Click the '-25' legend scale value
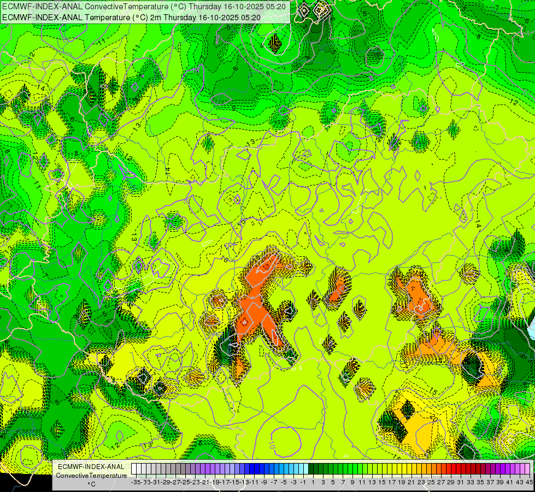 [x=185, y=483]
